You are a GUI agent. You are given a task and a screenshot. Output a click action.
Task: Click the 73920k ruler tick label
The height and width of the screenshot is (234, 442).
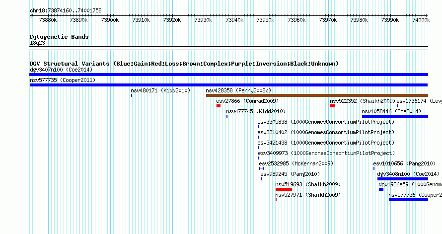coord(172,20)
